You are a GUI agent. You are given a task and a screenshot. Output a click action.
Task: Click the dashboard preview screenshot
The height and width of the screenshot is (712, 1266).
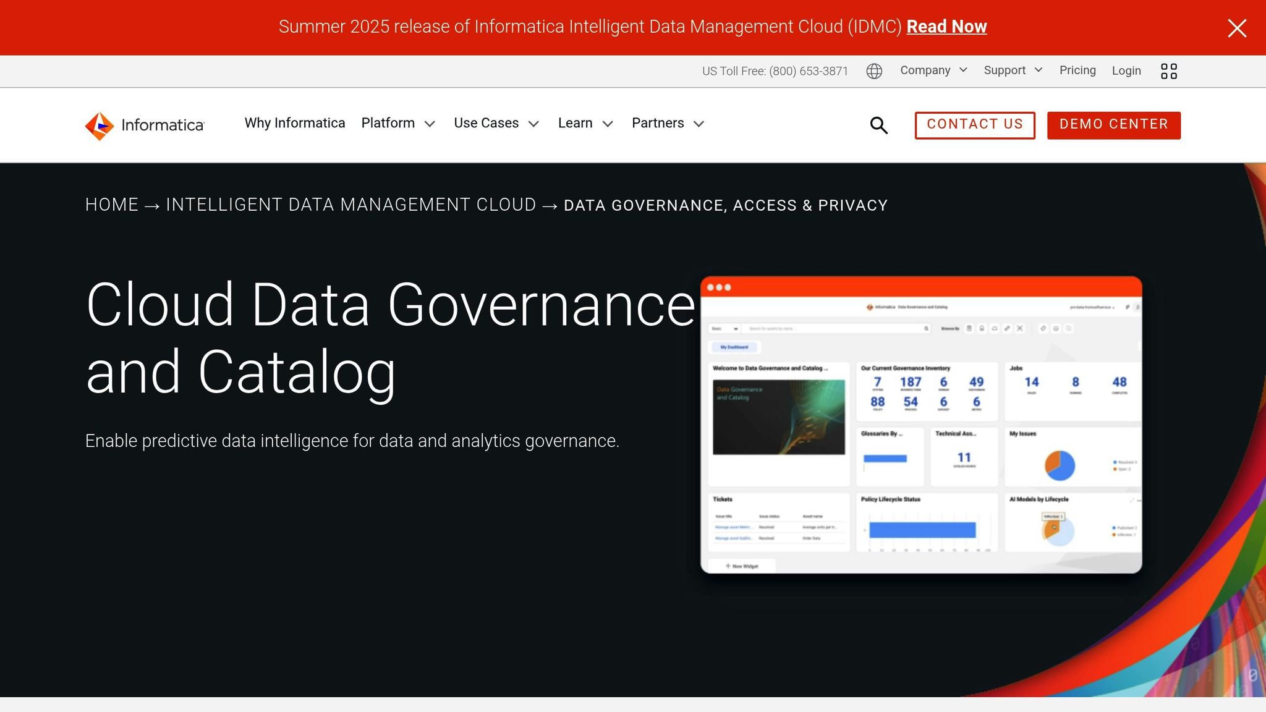(921, 425)
